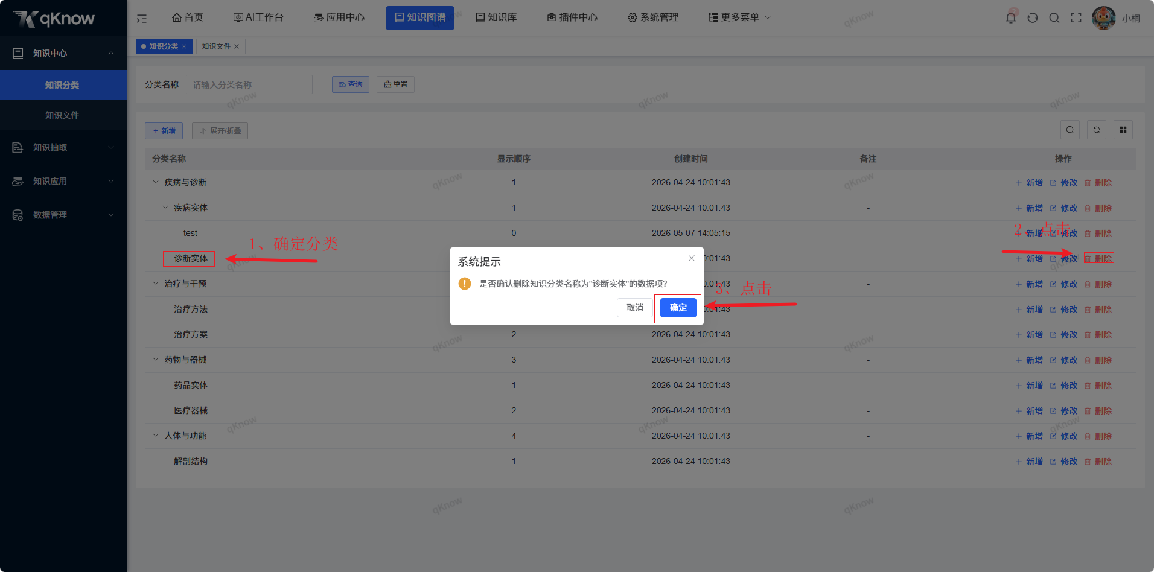1154x572 pixels.
Task: Delete the 诊断实体 row
Action: (1098, 259)
